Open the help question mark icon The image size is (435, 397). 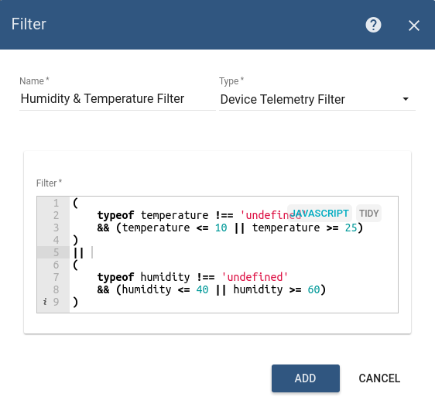coord(373,25)
